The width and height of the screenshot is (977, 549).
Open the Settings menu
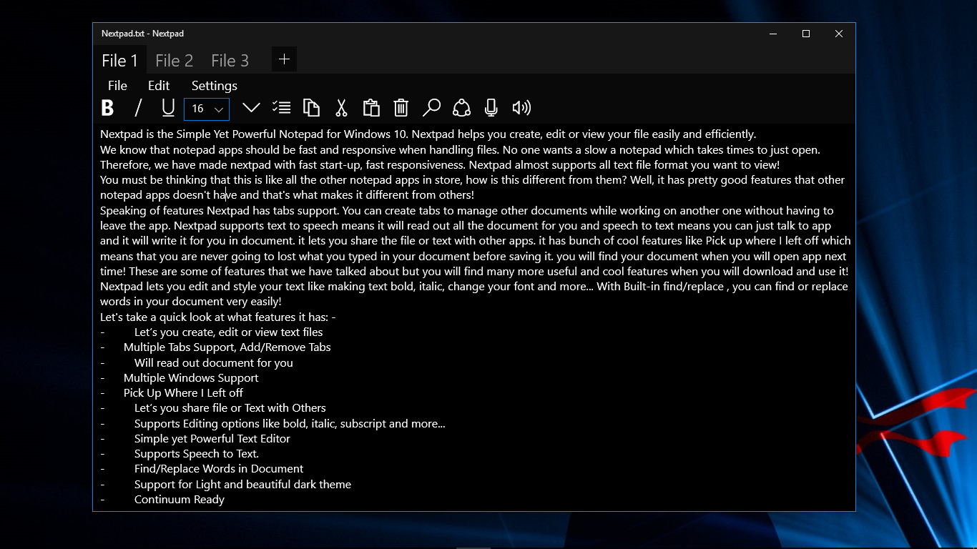215,86
